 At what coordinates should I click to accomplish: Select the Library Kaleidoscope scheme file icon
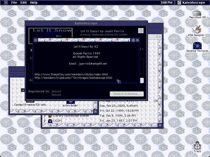click(50, 116)
